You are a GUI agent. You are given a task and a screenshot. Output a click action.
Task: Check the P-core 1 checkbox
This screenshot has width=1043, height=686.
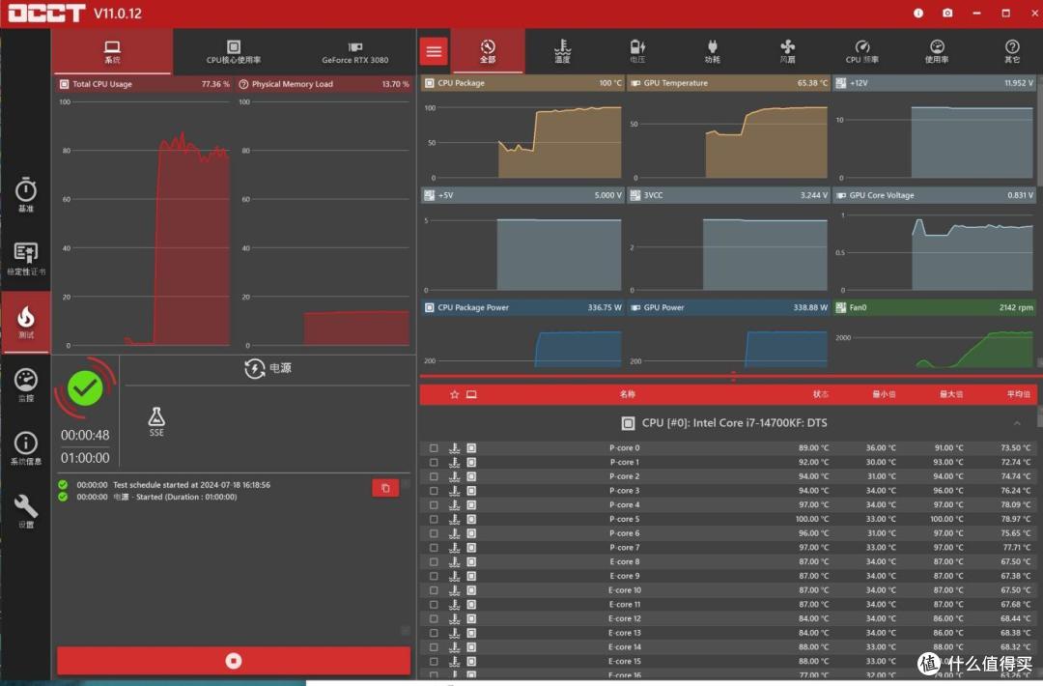coord(434,463)
